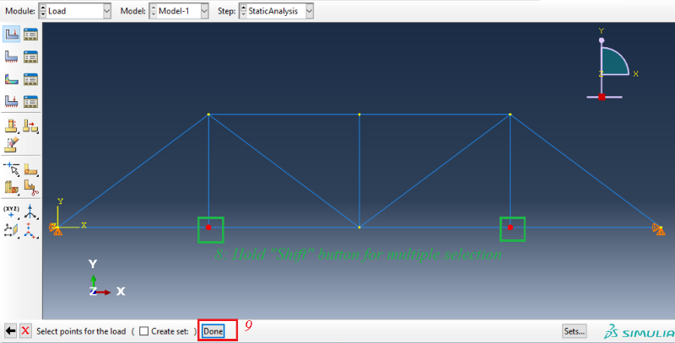675x343 pixels.
Task: Select the Create Predefined Field tool
Action: coord(12,79)
